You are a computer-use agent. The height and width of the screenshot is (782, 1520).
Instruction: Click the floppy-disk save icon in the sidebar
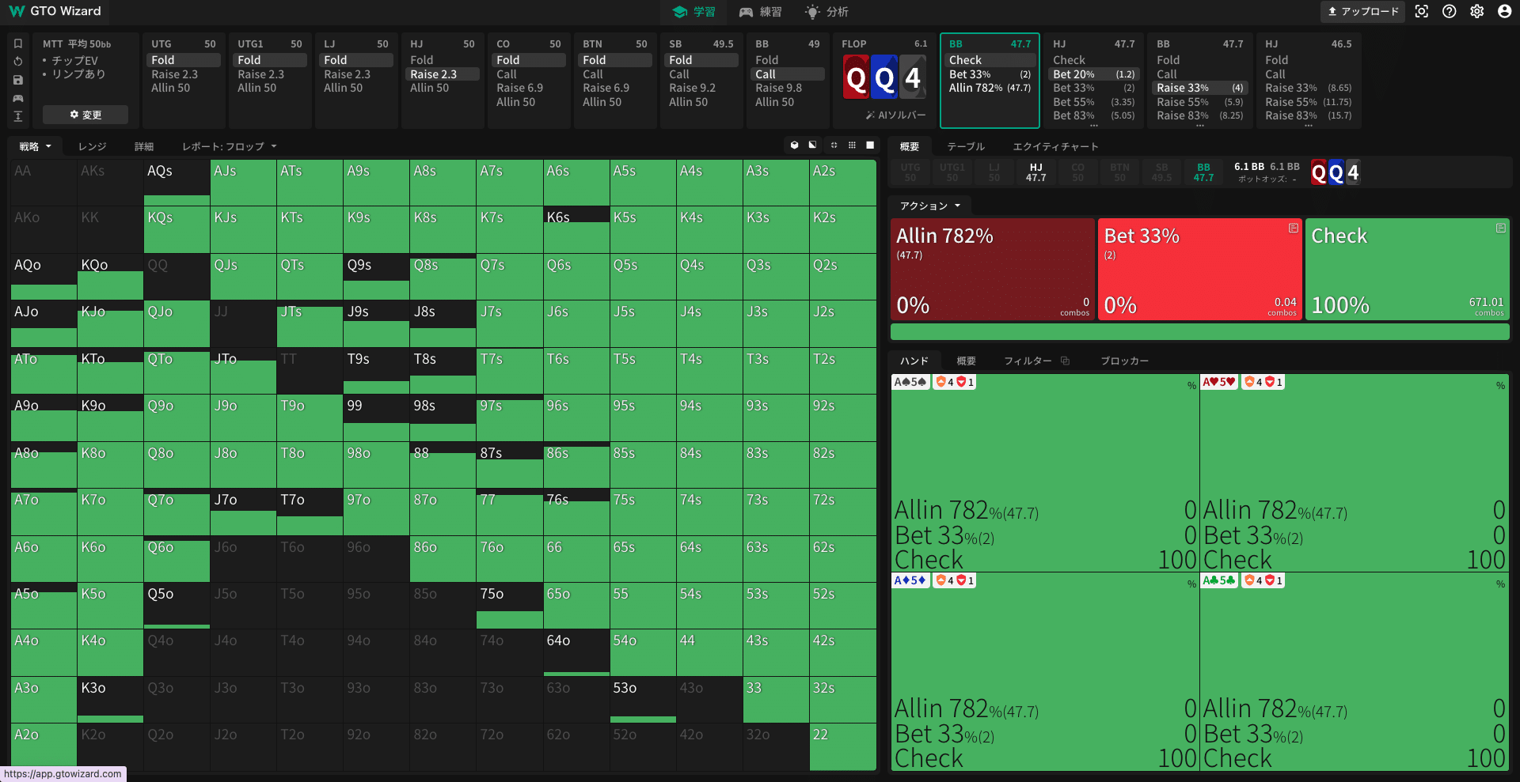pos(18,80)
